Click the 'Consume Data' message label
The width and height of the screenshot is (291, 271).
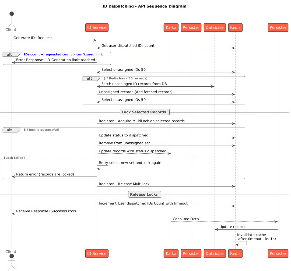[x=186, y=219]
